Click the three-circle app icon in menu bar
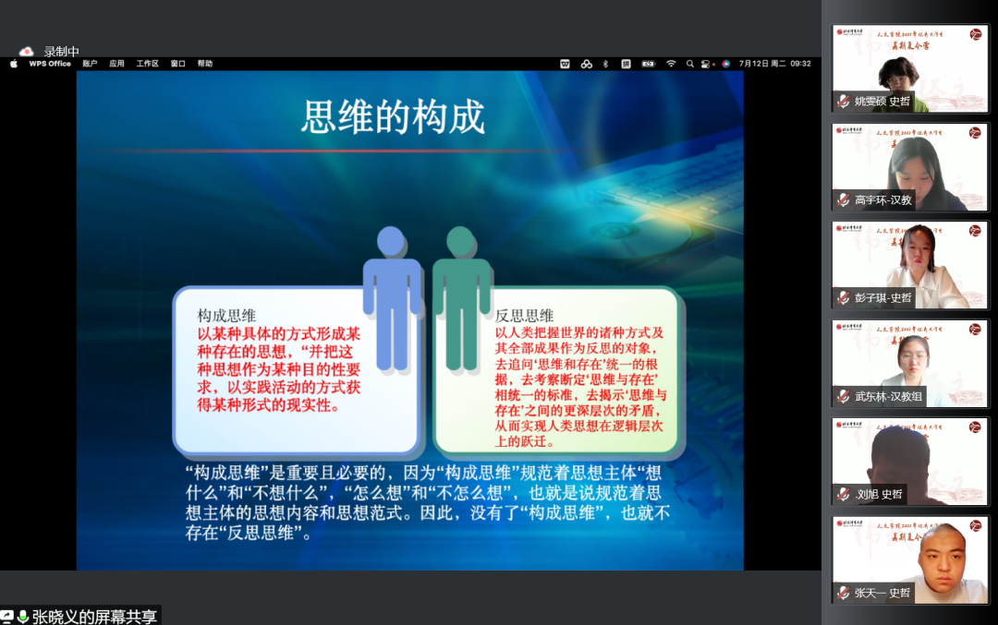Screen dimensions: 998x625 (x=587, y=64)
